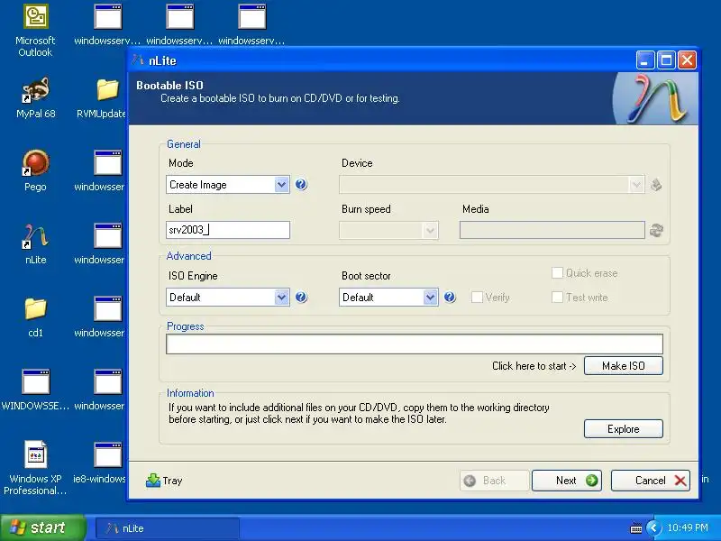Select the windowsser icon beside the cd1 folder
This screenshot has width=721, height=541.
100,317
